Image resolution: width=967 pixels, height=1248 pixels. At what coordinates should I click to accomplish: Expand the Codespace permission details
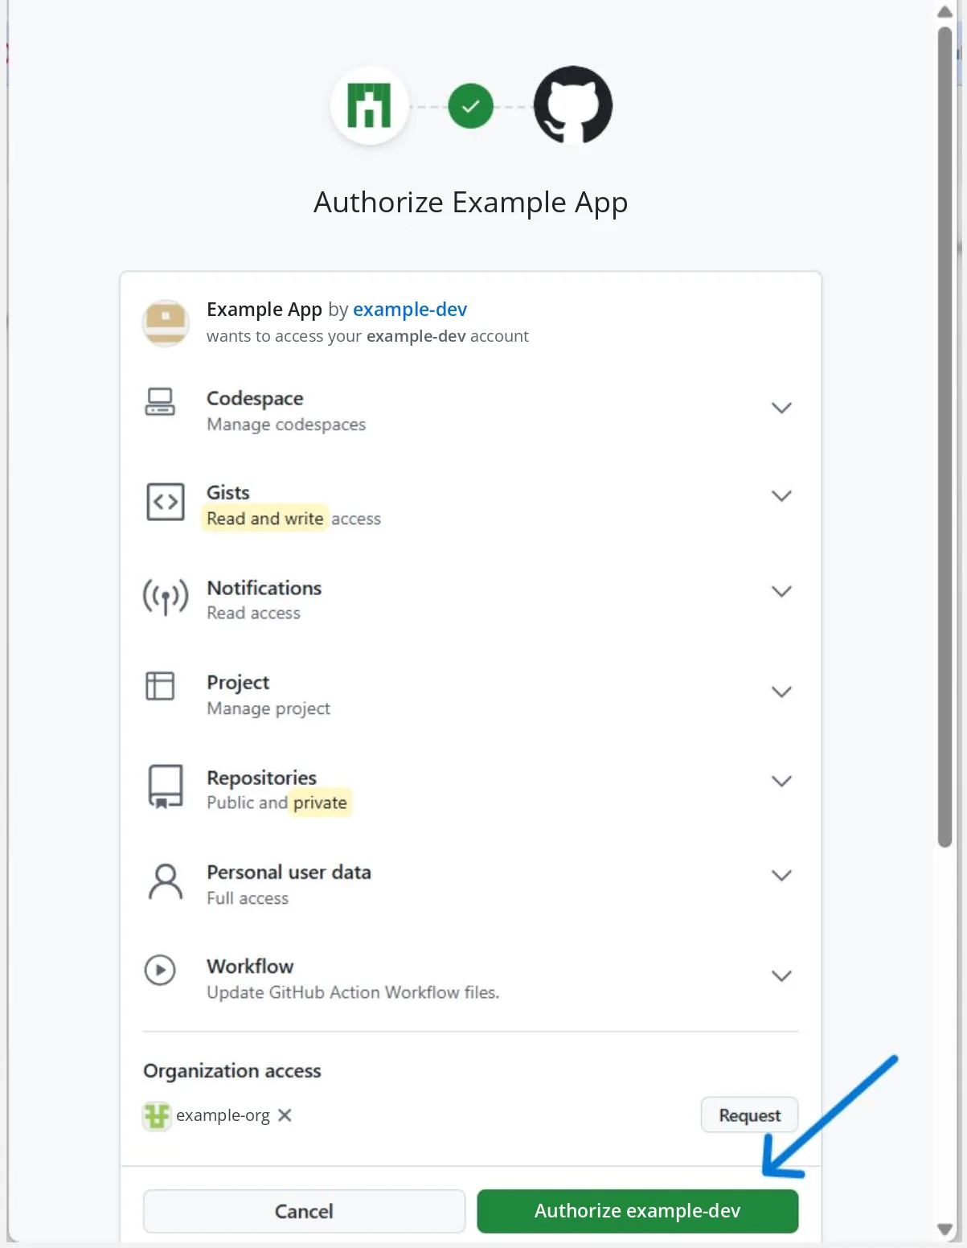click(781, 408)
